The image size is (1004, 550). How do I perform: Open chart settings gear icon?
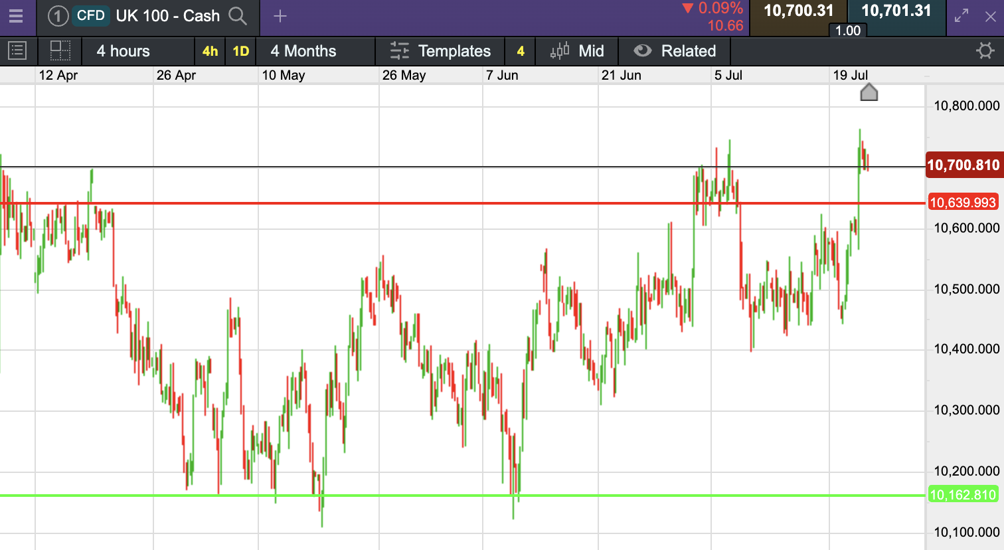pos(985,50)
